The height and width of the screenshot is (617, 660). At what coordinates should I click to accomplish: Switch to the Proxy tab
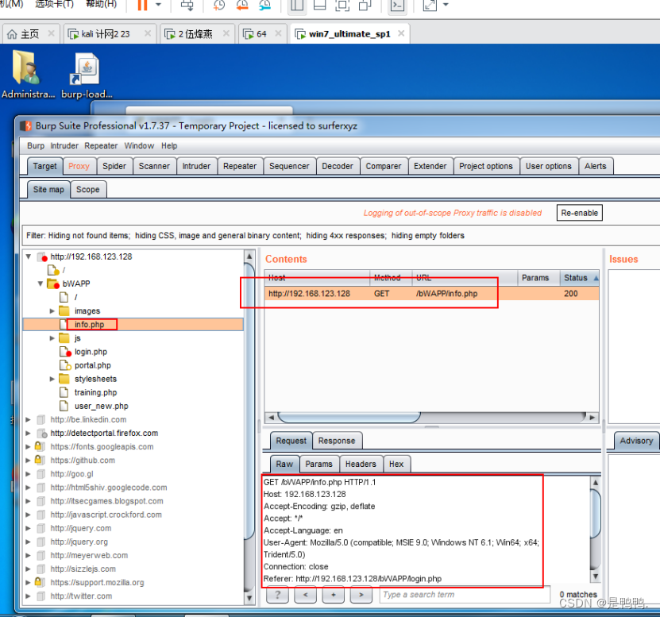(x=79, y=166)
